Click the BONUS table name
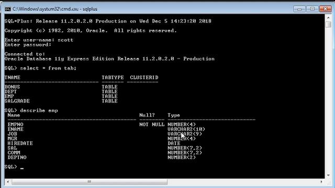Viewport: 335px width, 188px height. click(x=12, y=87)
